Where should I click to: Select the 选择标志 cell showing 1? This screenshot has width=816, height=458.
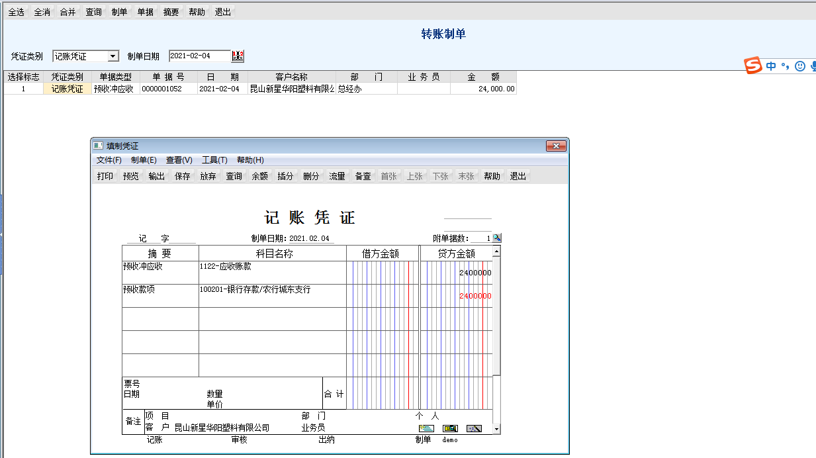(x=23, y=89)
